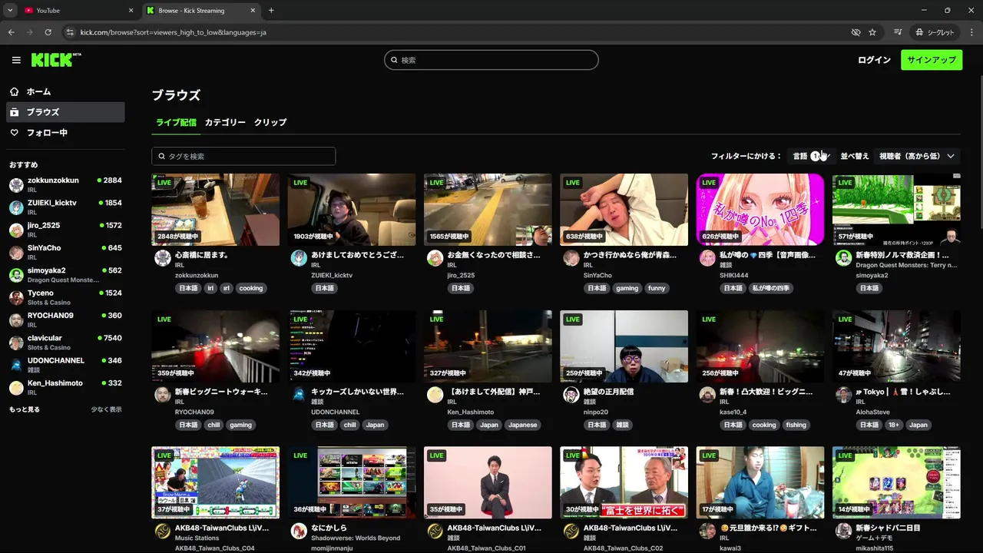Screen dimensions: 983x553
Task: Open the 視聴者(高から低) sort dropdown
Action: [x=917, y=156]
